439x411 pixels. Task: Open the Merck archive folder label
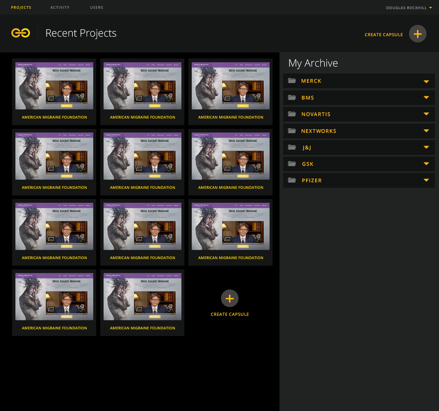[x=311, y=81]
